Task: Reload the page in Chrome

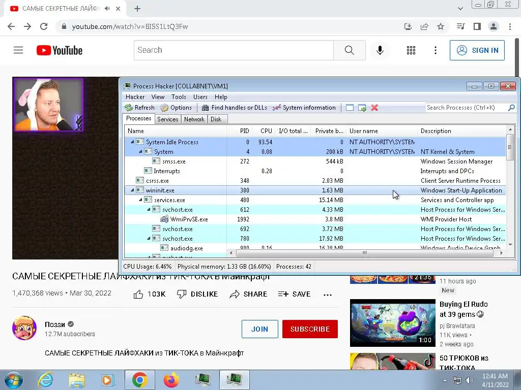Action: pyautogui.click(x=44, y=26)
